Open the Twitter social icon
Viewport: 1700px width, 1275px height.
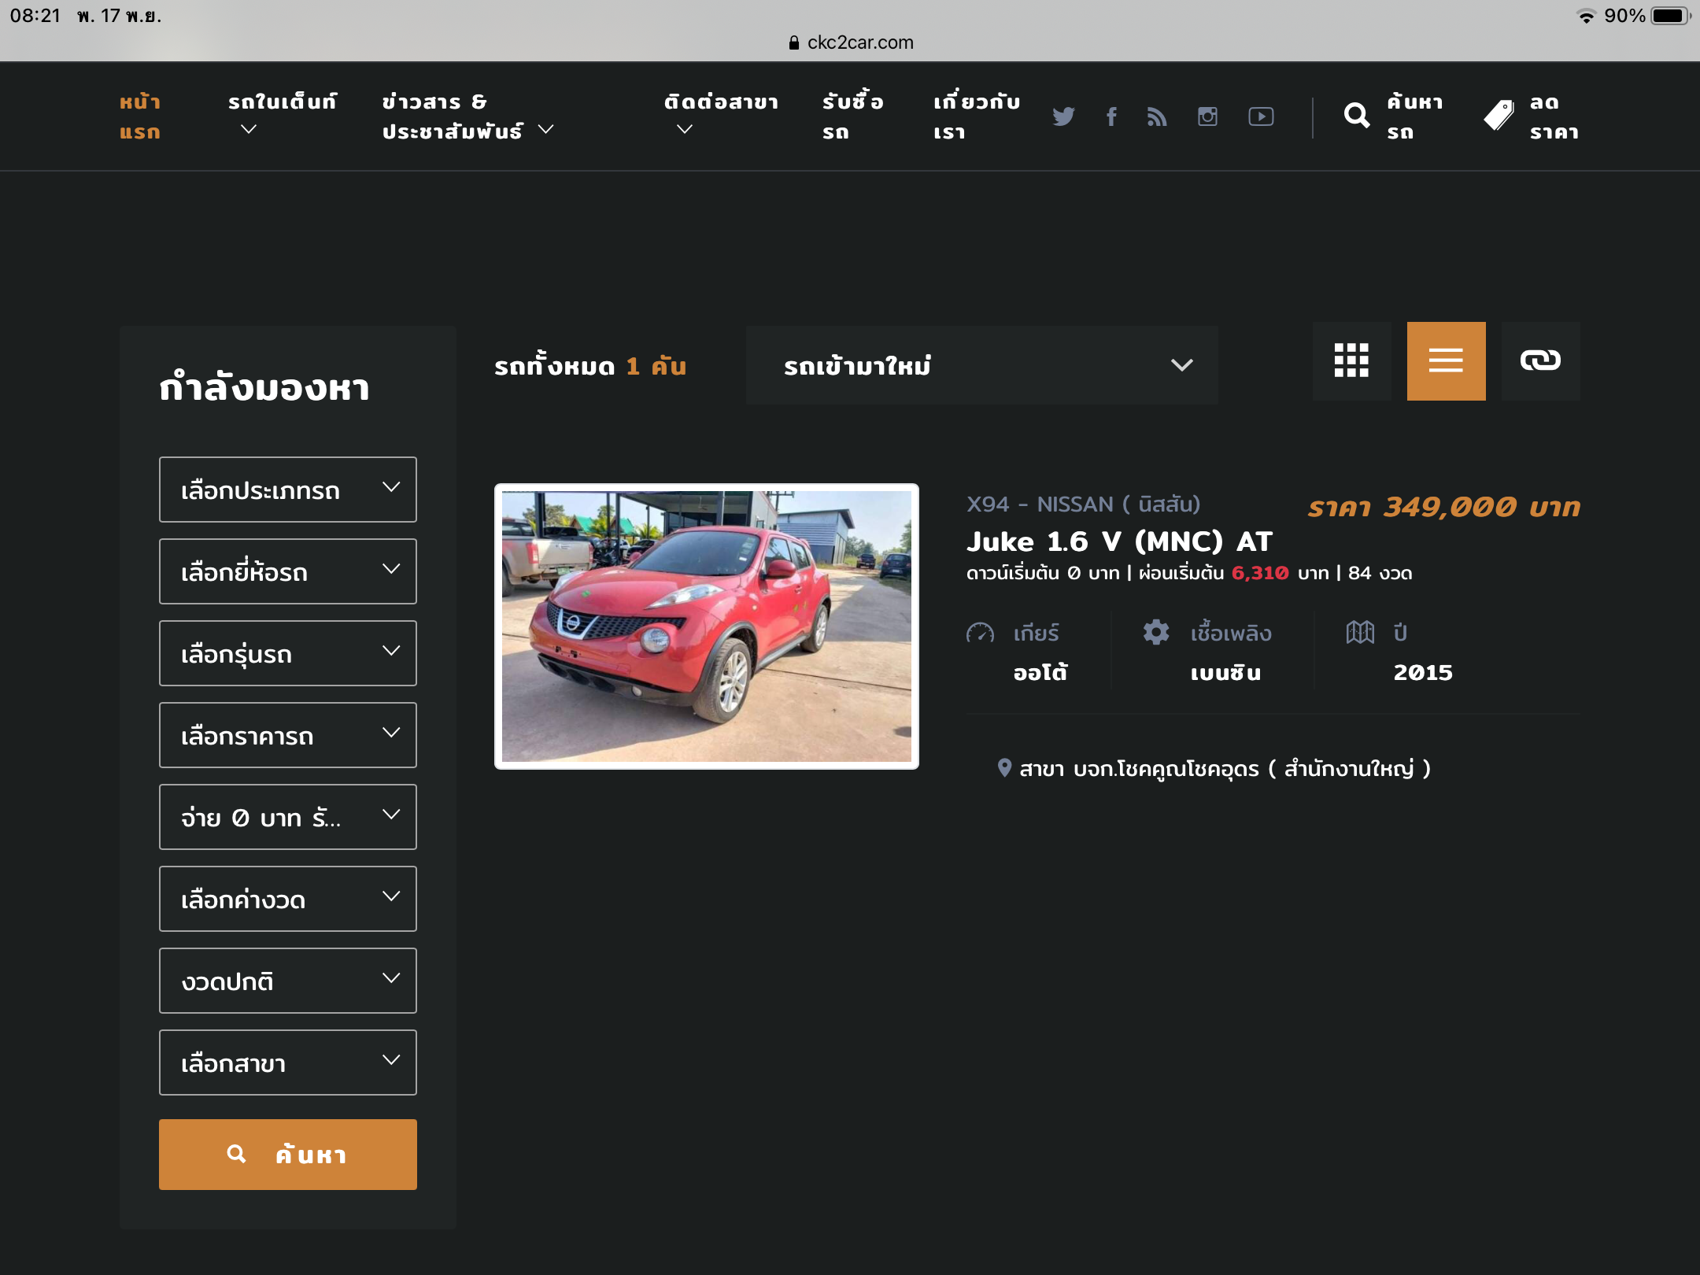tap(1063, 116)
